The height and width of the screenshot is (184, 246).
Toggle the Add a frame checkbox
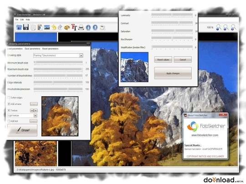(x=9, y=104)
